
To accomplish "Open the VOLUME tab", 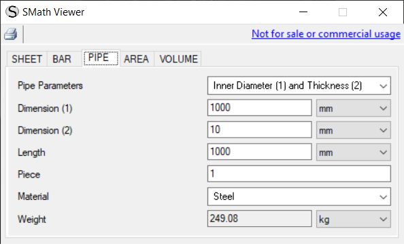I will click(x=179, y=59).
